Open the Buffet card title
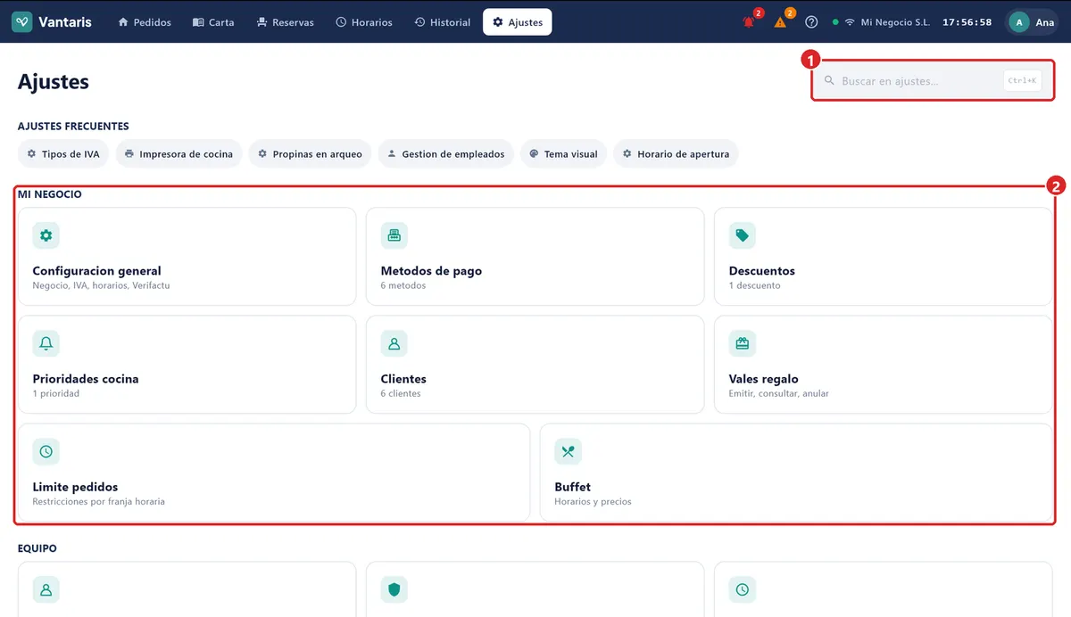Viewport: 1071px width, 617px height. [x=573, y=487]
